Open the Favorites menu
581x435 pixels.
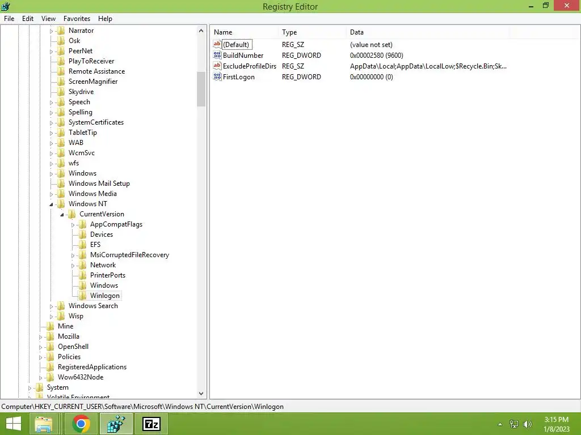point(77,19)
